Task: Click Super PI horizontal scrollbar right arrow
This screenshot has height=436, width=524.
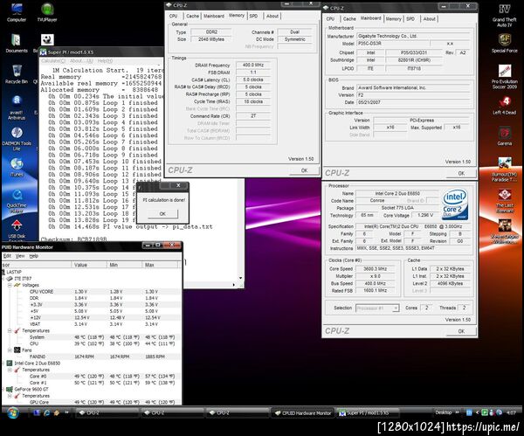Action: (x=233, y=285)
